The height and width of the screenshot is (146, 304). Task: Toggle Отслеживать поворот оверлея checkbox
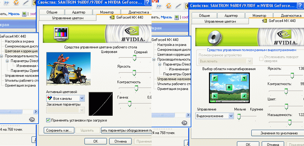(261, 58)
